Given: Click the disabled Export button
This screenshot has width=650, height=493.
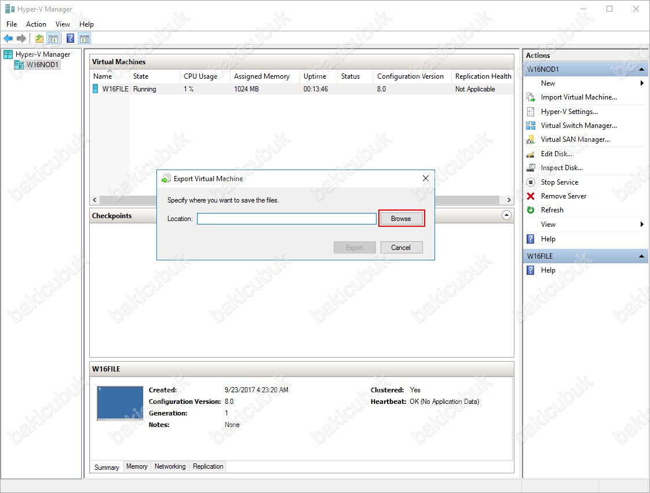Looking at the screenshot, I should coord(355,248).
